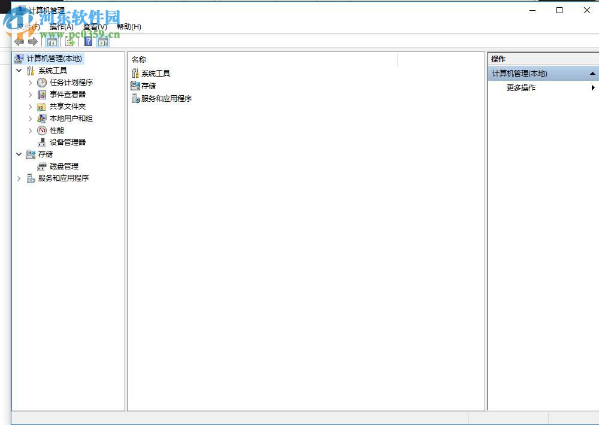The image size is (599, 425).
Task: Click the 事件查看器 icon
Action: (x=42, y=95)
